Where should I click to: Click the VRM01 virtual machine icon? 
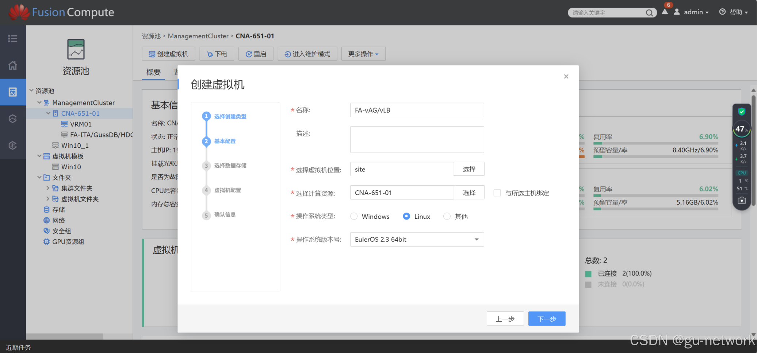coord(64,124)
